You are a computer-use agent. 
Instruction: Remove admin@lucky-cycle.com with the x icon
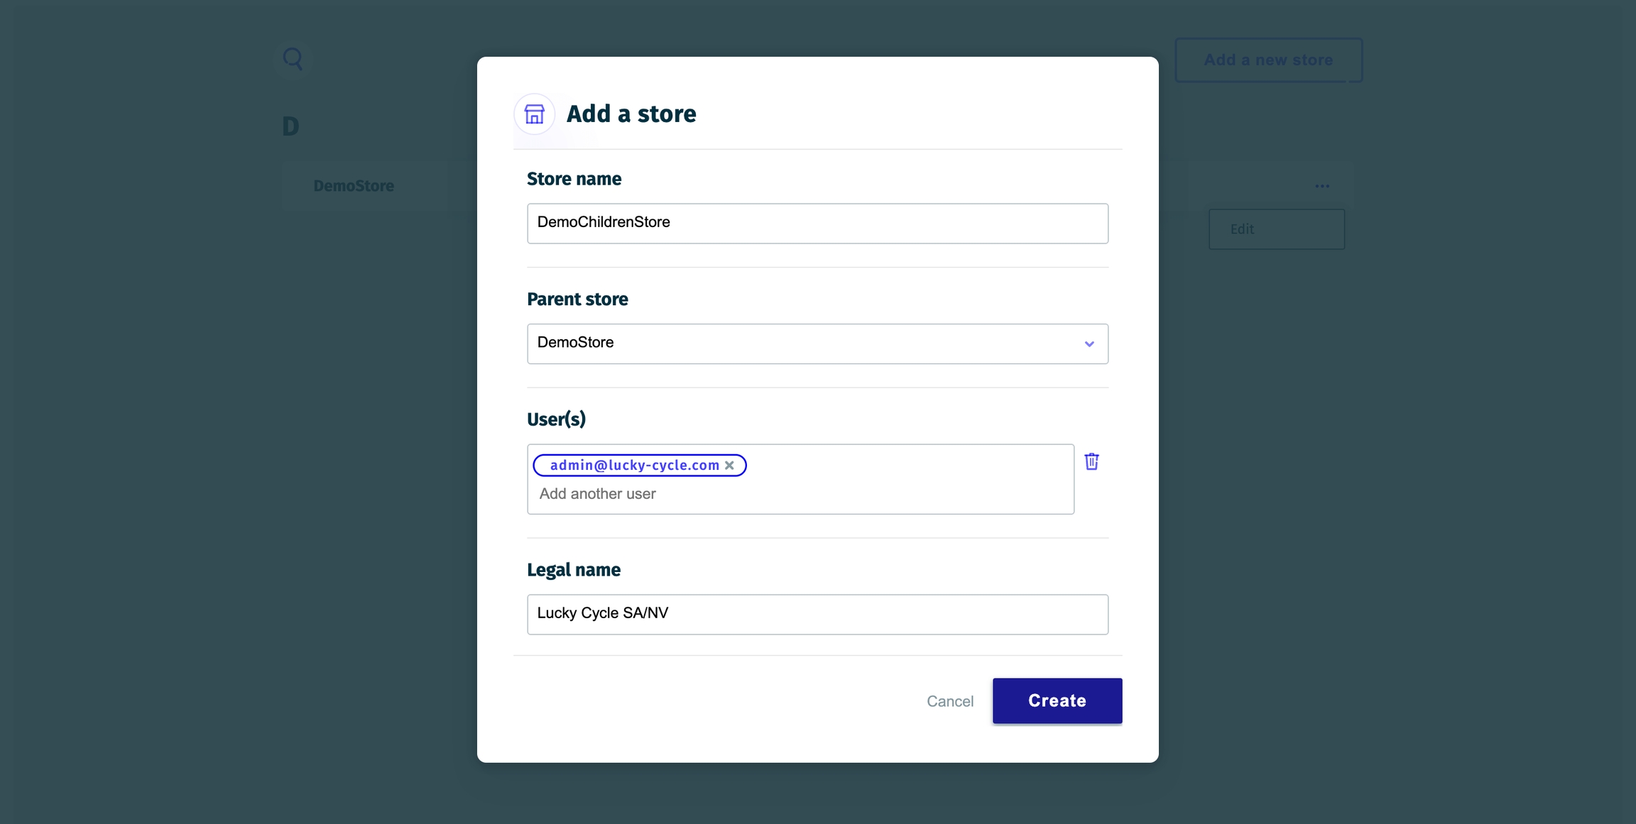(729, 466)
